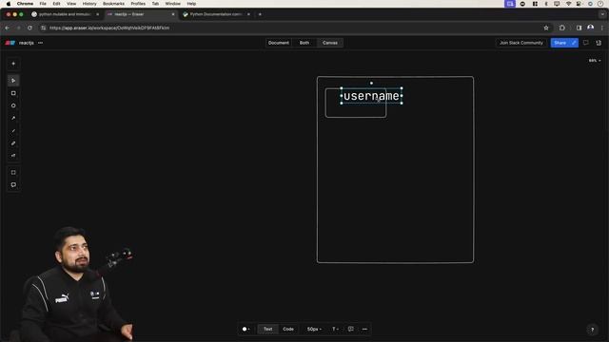609x342 pixels.
Task: Click the Wi-Fi icon in the menu bar
Action: 568,4
